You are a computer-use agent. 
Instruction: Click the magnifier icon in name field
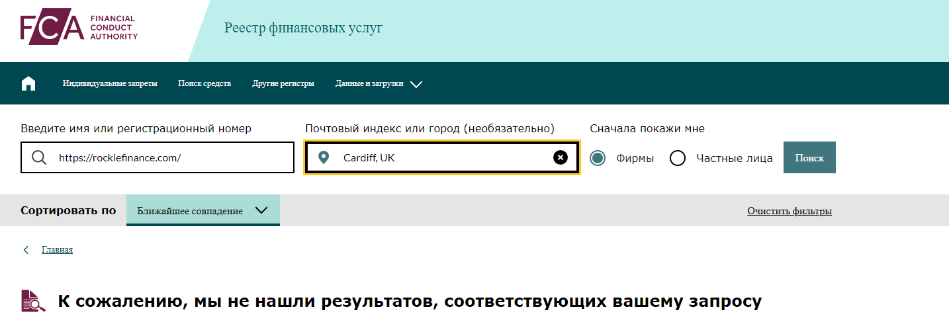39,157
